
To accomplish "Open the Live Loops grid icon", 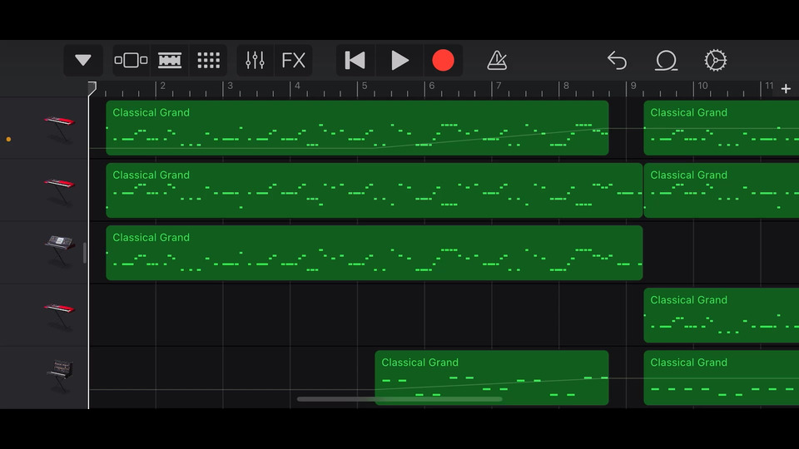I will [x=208, y=61].
